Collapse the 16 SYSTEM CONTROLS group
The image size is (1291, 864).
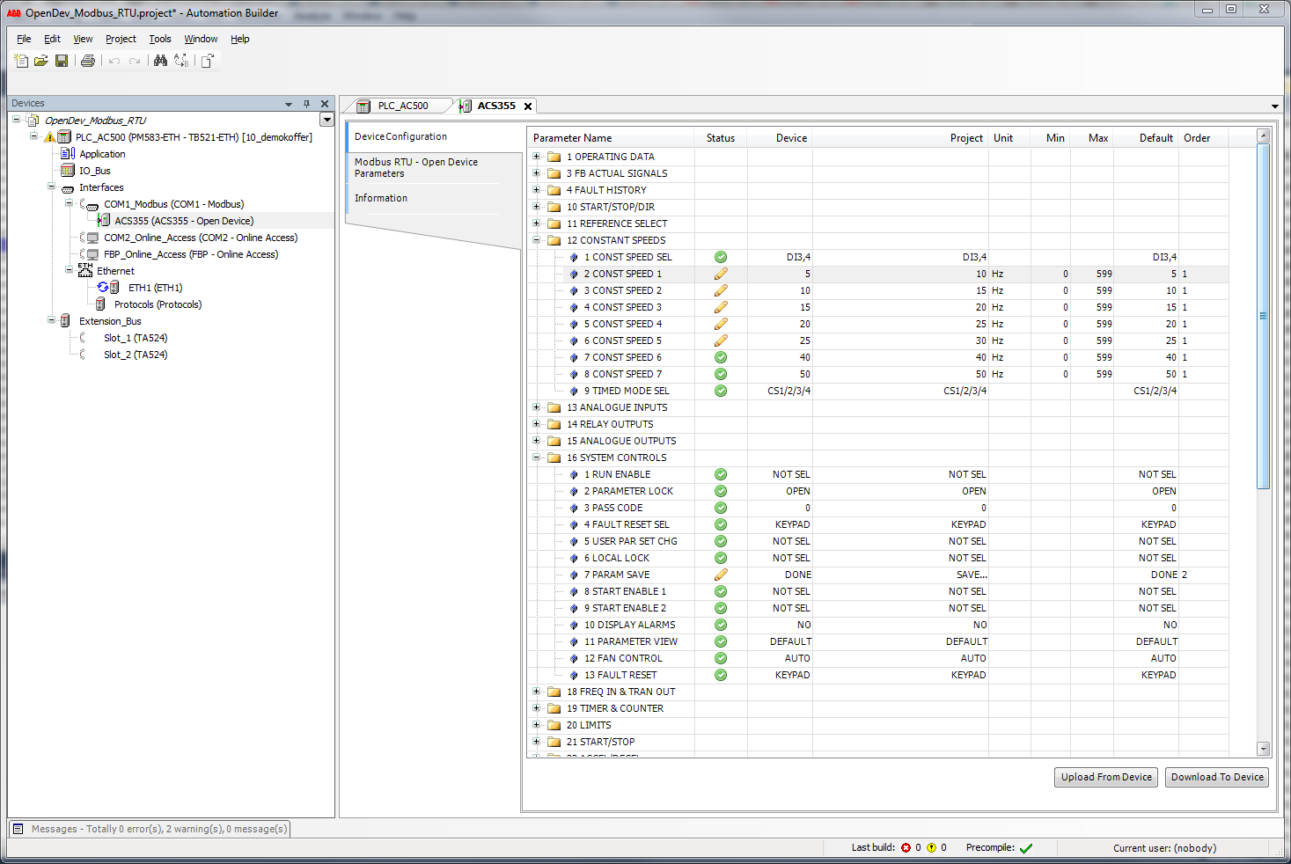tap(537, 458)
